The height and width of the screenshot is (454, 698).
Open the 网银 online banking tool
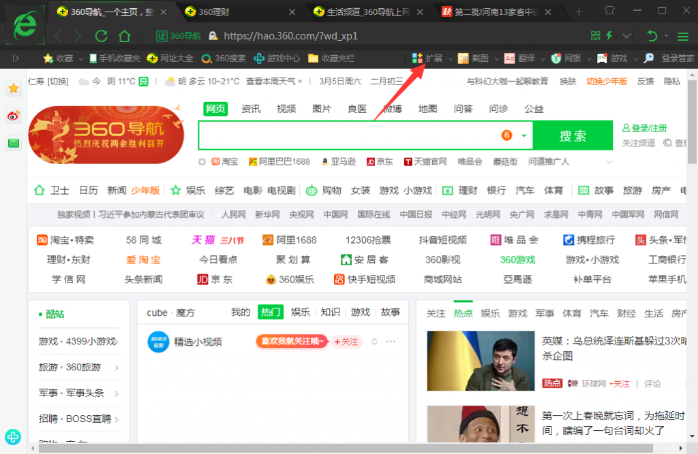pyautogui.click(x=566, y=59)
